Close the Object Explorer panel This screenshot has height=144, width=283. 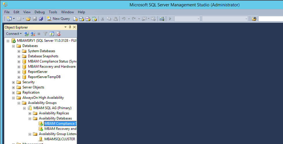click(75, 27)
